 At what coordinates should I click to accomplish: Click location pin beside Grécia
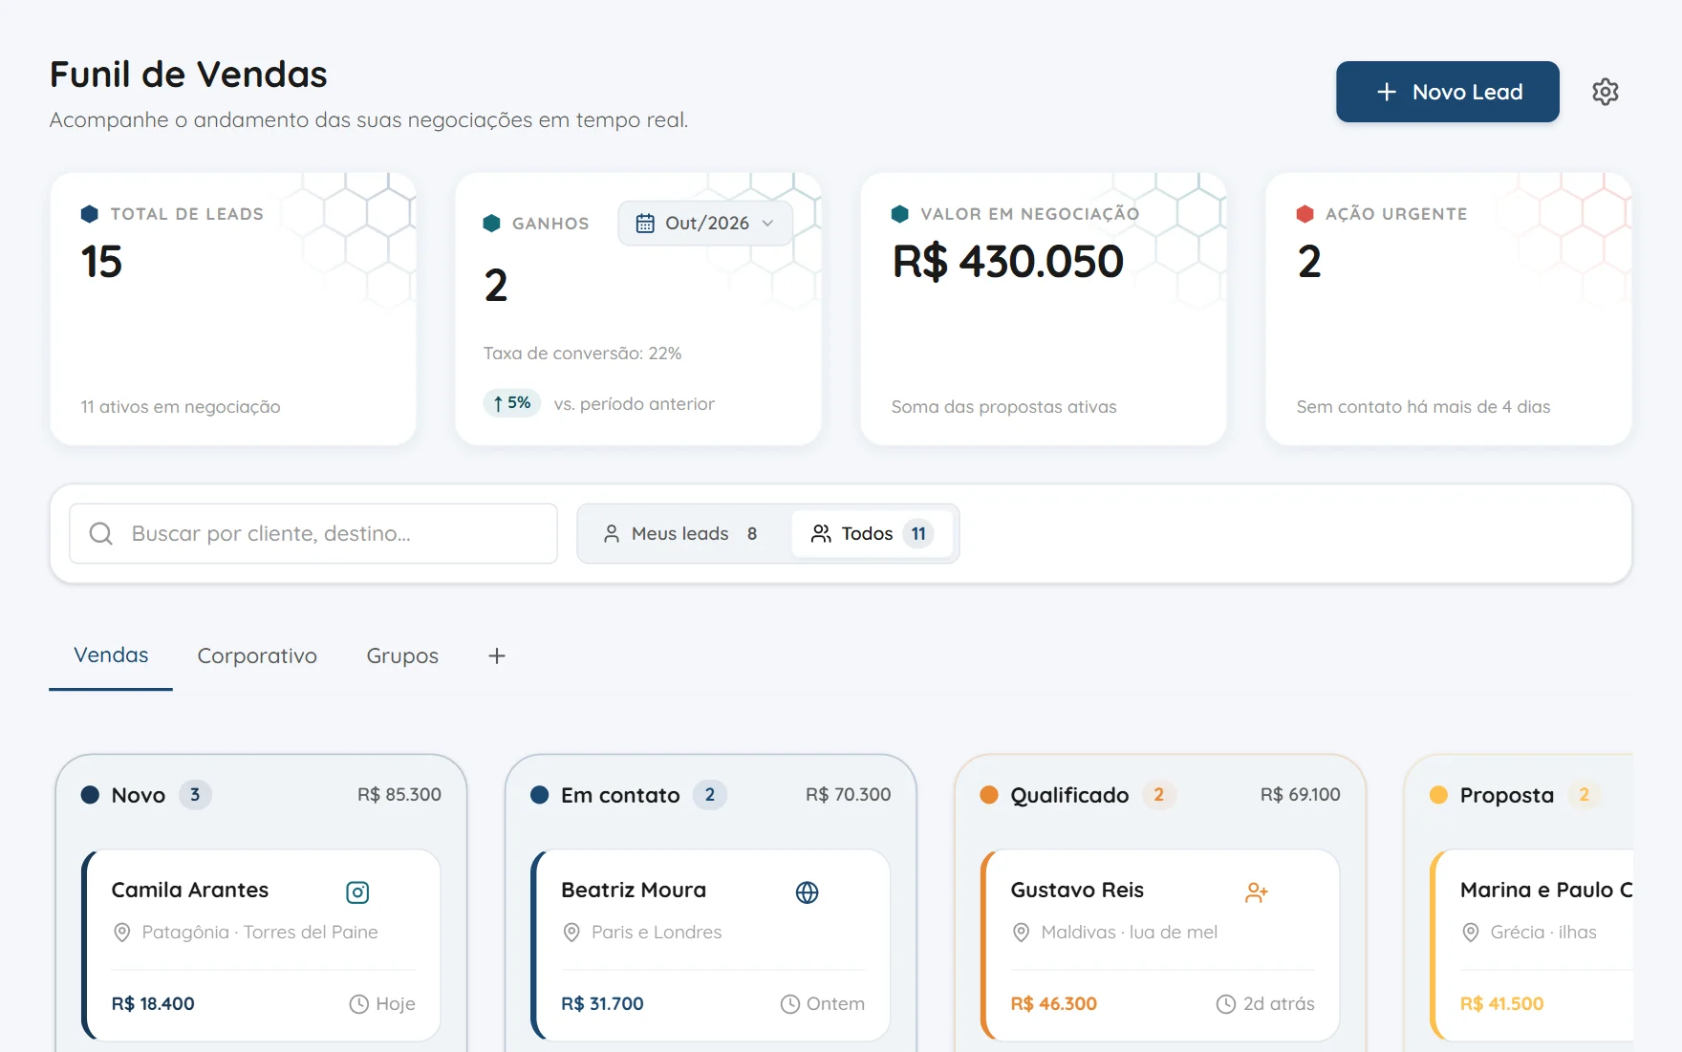(1471, 933)
